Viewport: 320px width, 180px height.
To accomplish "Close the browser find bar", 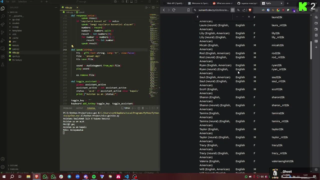I will (249, 17).
